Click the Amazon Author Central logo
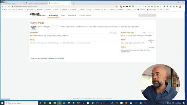Image resolution: width=187 pixels, height=105 pixels. point(38,15)
